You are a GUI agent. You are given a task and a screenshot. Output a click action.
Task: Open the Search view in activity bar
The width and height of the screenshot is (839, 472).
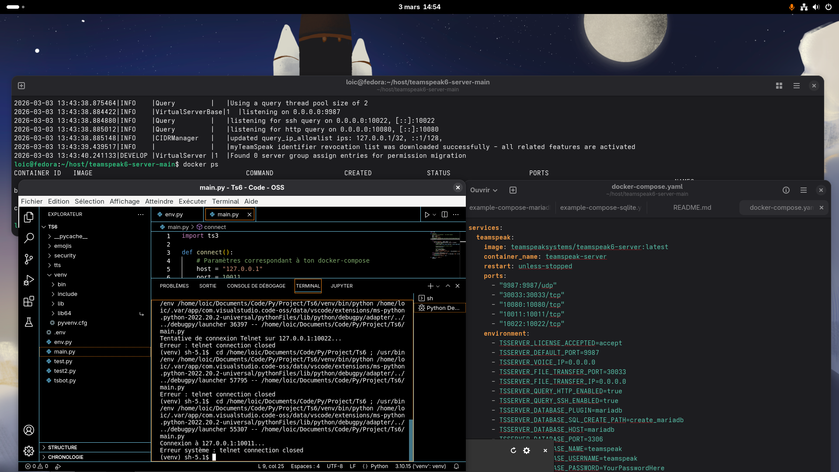click(29, 238)
